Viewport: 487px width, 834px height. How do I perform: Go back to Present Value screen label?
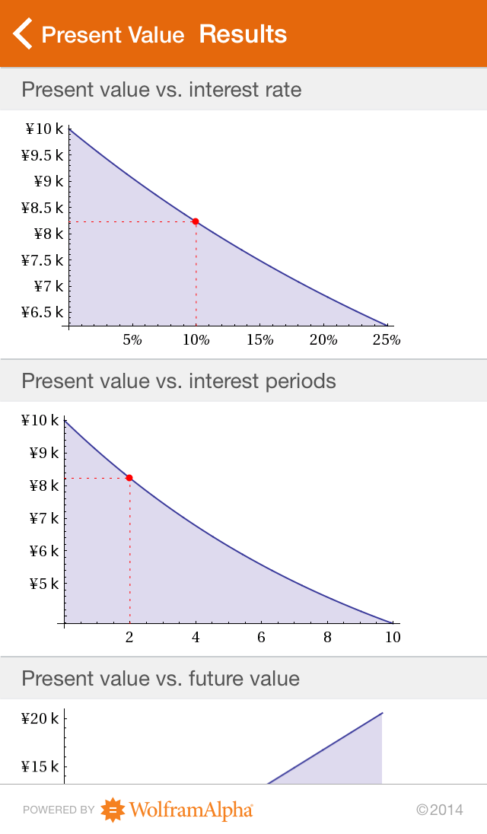(113, 35)
